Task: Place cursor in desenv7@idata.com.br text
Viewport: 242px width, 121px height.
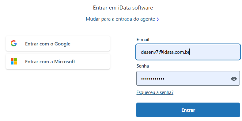Action: coord(165,52)
